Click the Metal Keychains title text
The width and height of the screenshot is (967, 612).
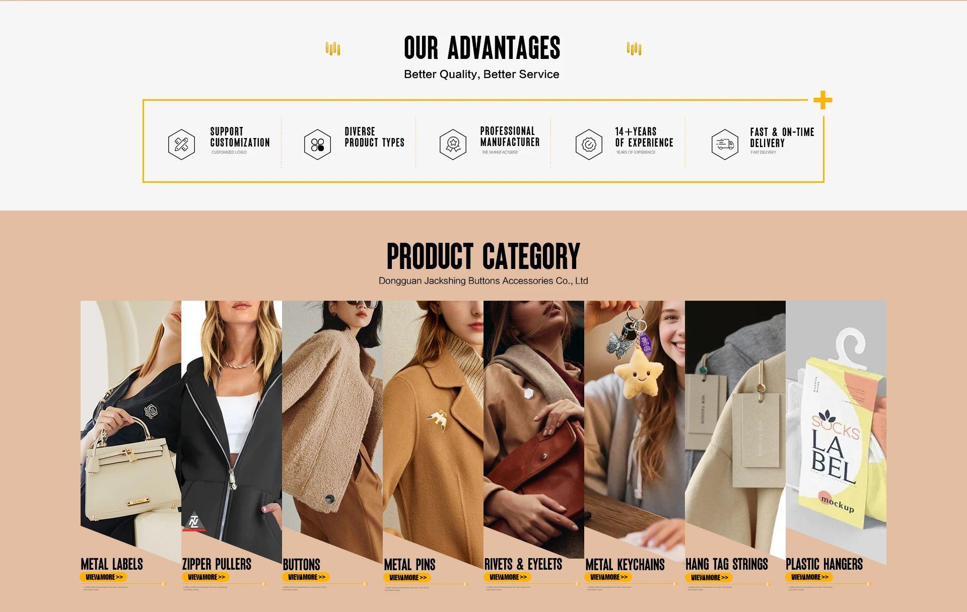pyautogui.click(x=625, y=565)
